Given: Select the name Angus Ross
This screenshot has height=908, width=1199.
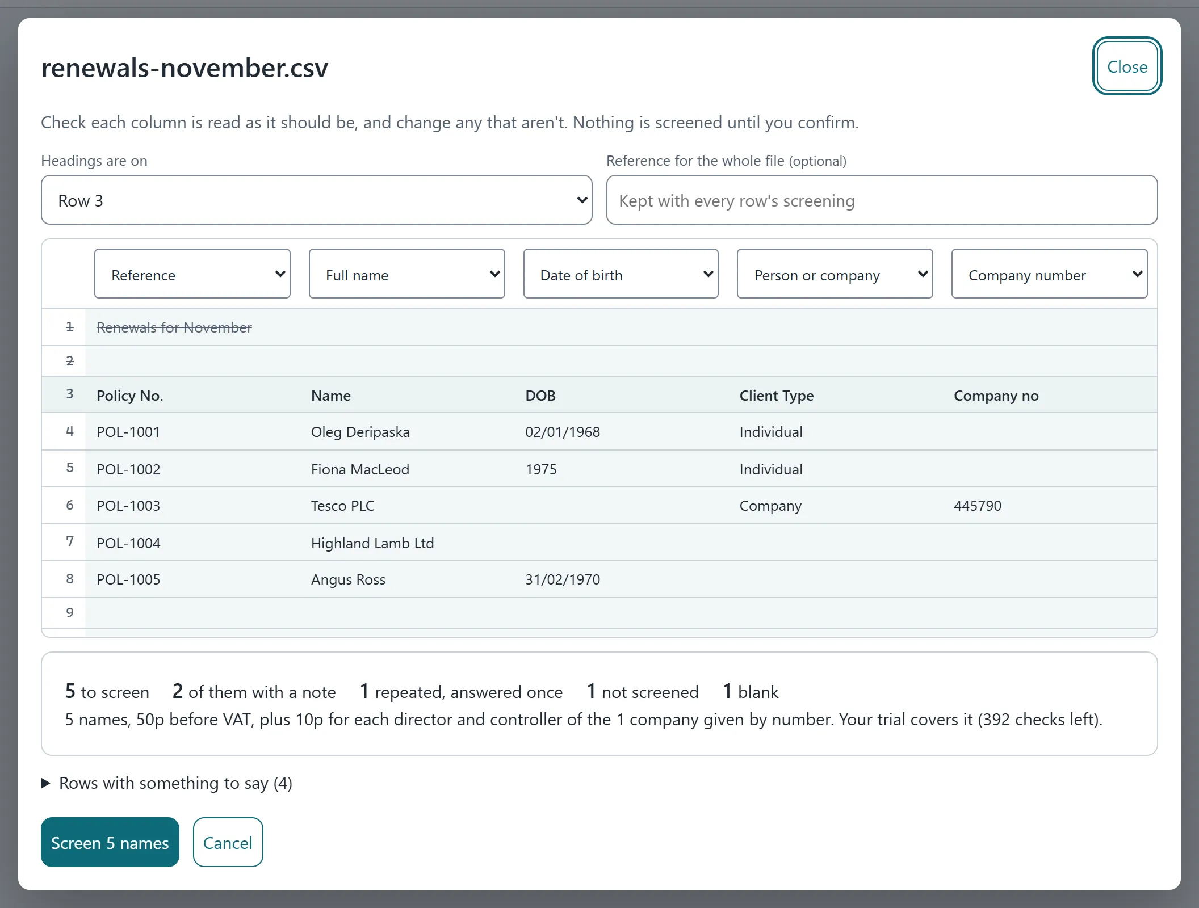Looking at the screenshot, I should [348, 579].
